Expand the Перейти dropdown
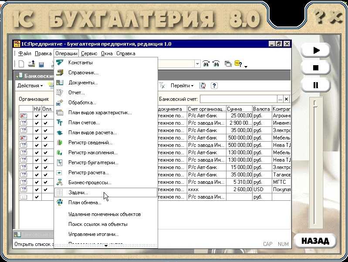The width and height of the screenshot is (348, 262). pos(182,86)
